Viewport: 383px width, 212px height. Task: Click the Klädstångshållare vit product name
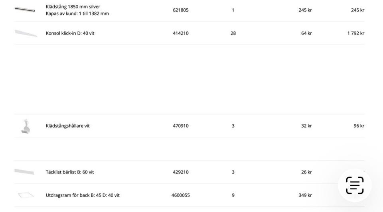coord(67,126)
